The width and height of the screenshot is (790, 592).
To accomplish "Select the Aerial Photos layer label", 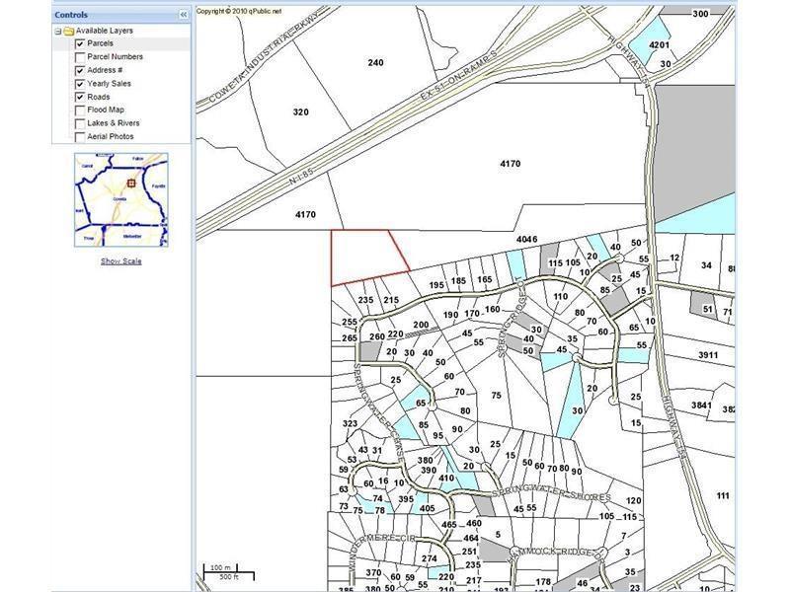I will click(x=111, y=137).
